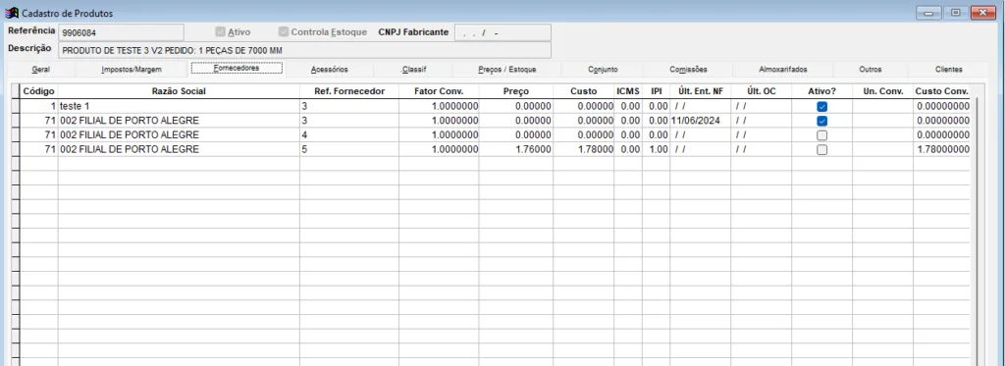1005x366 pixels.
Task: Select the Clientes tab
Action: [x=949, y=70]
